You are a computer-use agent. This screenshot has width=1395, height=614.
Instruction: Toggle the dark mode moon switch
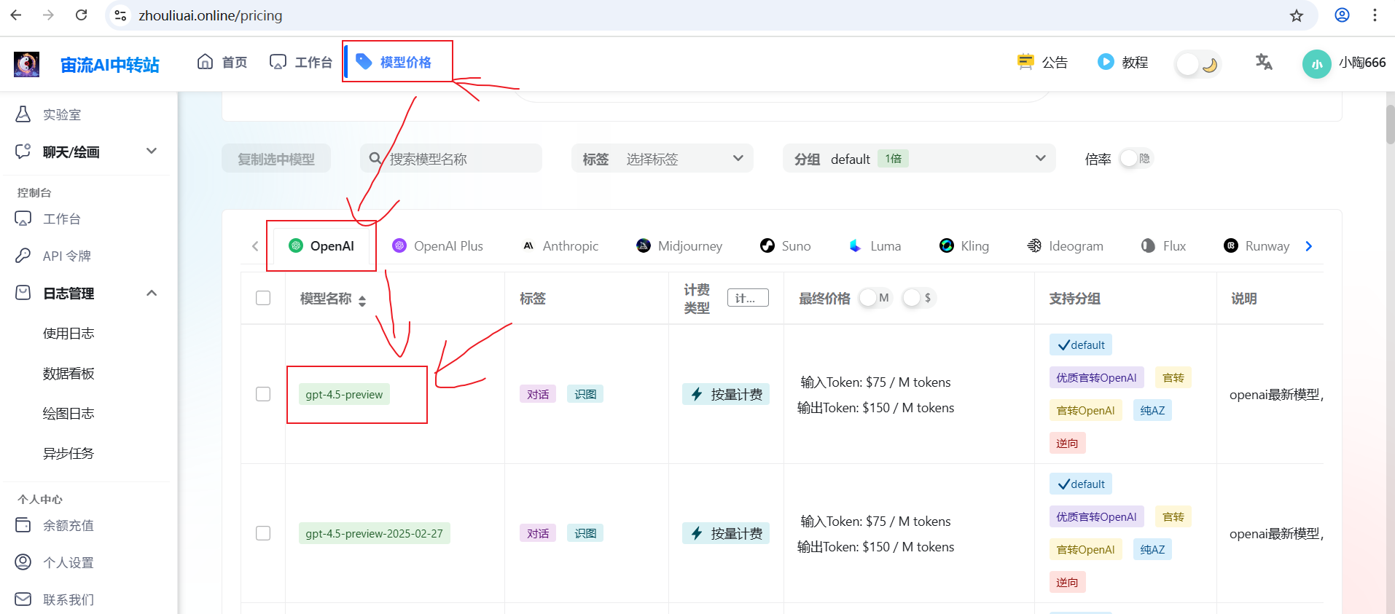(x=1198, y=64)
